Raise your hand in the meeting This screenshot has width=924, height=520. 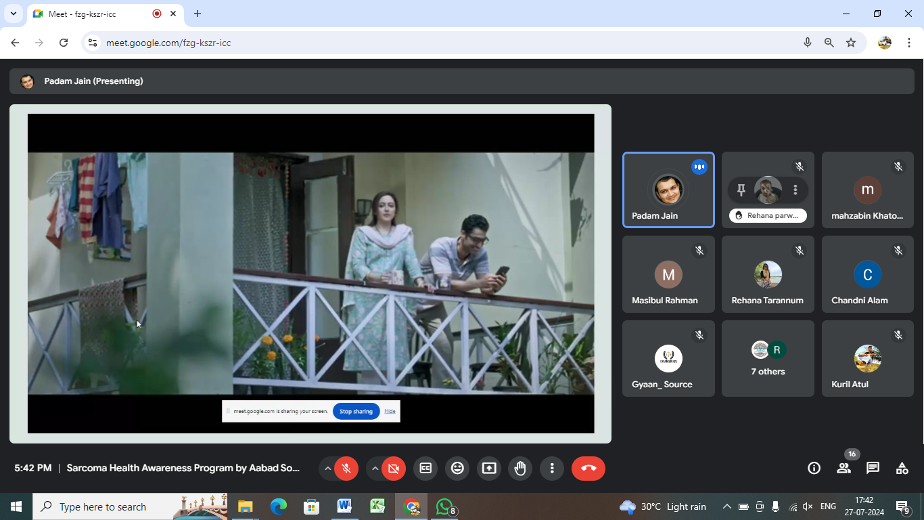520,468
